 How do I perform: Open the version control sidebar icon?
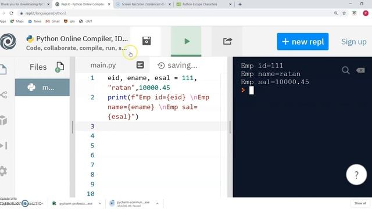tap(3, 95)
